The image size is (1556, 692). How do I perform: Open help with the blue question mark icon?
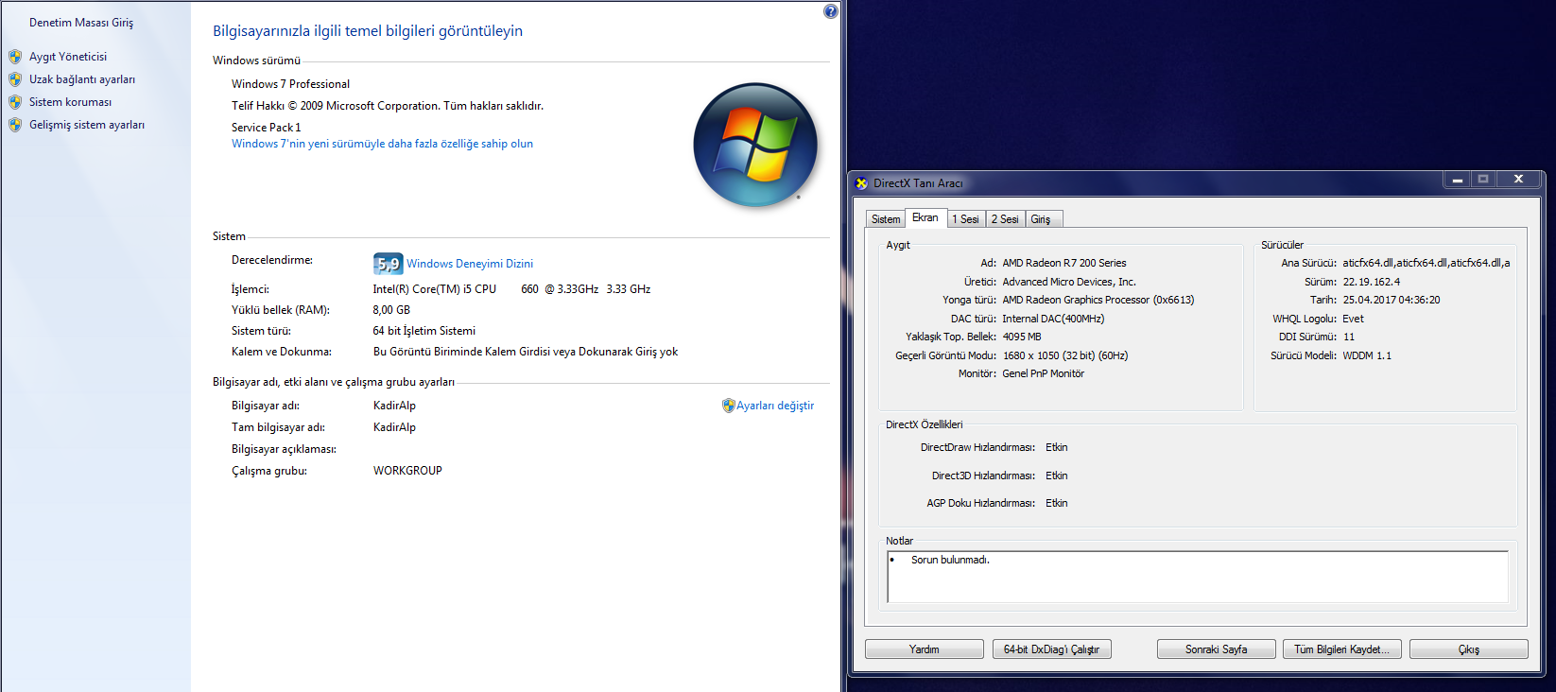[830, 11]
